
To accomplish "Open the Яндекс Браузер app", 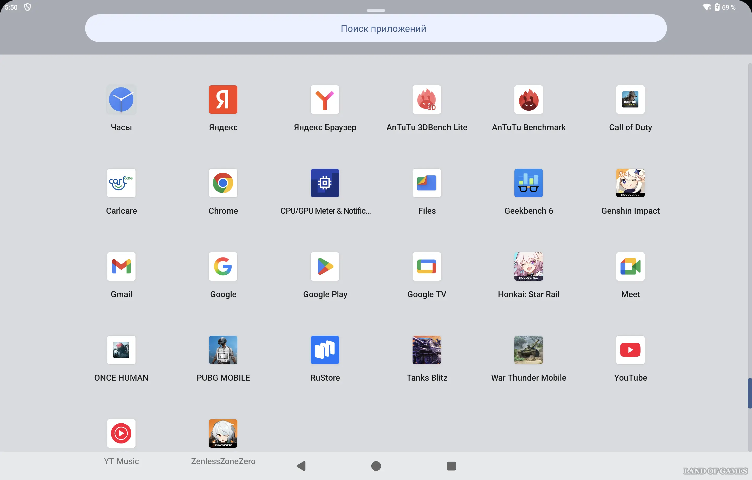I will tap(325, 100).
